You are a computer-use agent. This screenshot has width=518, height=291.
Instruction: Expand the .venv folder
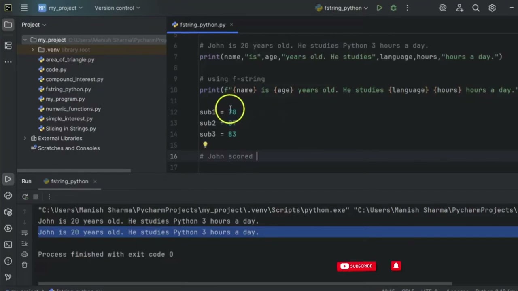coord(32,50)
